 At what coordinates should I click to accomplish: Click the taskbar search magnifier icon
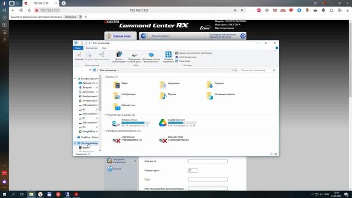pos(13,194)
